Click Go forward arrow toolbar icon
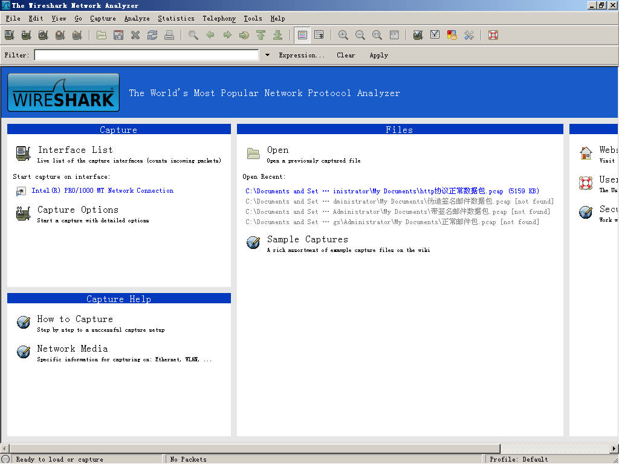619x464 pixels. click(x=227, y=35)
